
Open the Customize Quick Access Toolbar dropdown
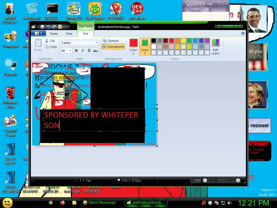click(65, 27)
